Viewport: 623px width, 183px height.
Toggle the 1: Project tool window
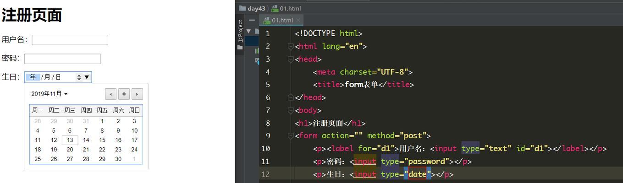tap(240, 31)
